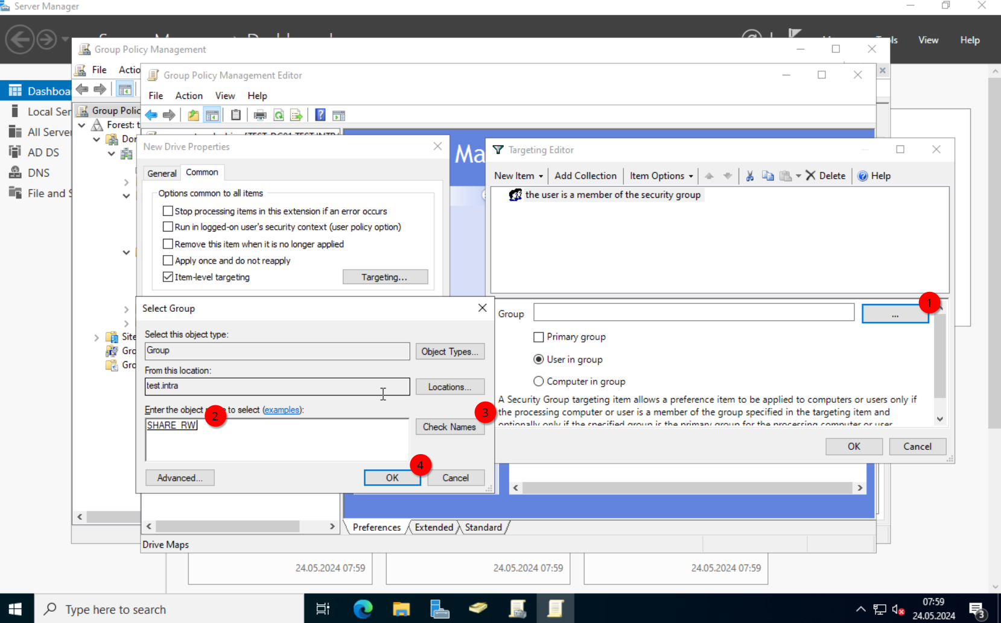Check Apply once and do not reapply
This screenshot has width=1001, height=623.
coord(168,261)
